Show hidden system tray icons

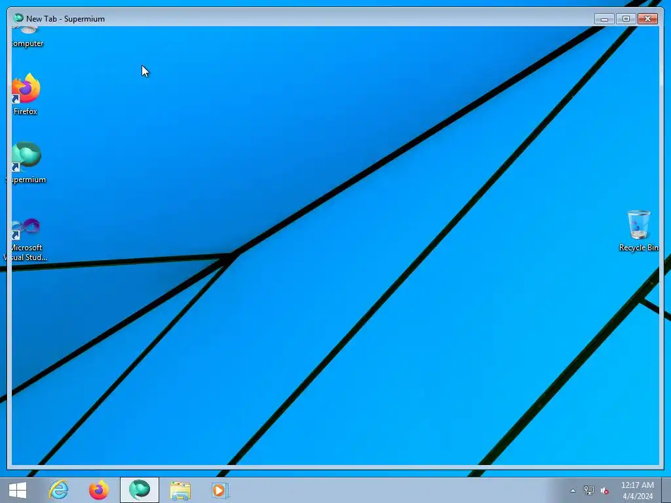(573, 491)
